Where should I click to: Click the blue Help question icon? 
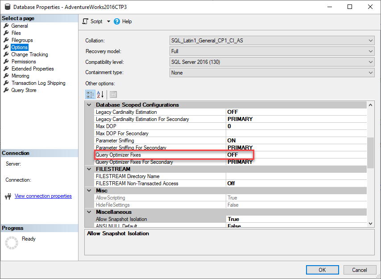click(x=117, y=21)
